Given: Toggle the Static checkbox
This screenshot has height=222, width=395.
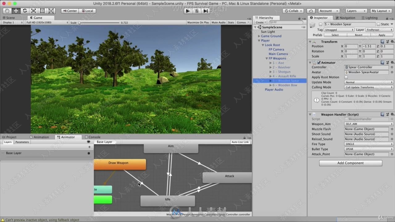Looking at the screenshot, I should coord(378,24).
